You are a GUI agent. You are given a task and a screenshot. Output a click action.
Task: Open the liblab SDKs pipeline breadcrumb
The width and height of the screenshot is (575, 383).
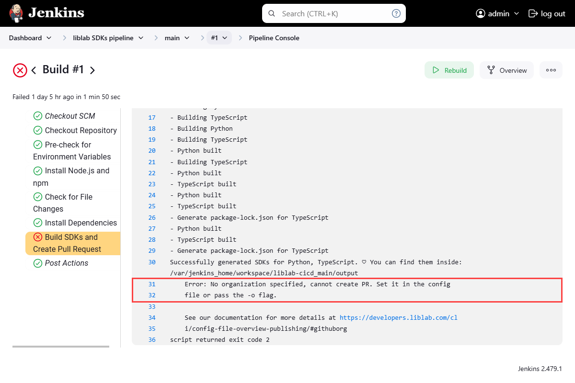(104, 38)
